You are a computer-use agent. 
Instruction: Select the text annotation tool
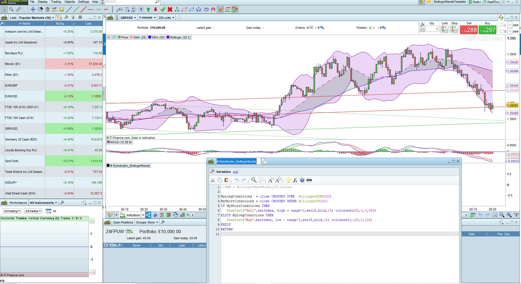coord(141,10)
